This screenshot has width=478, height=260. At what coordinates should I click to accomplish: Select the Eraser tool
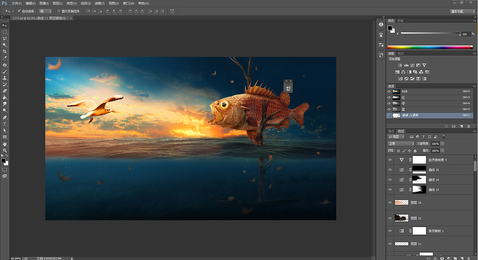(x=5, y=91)
